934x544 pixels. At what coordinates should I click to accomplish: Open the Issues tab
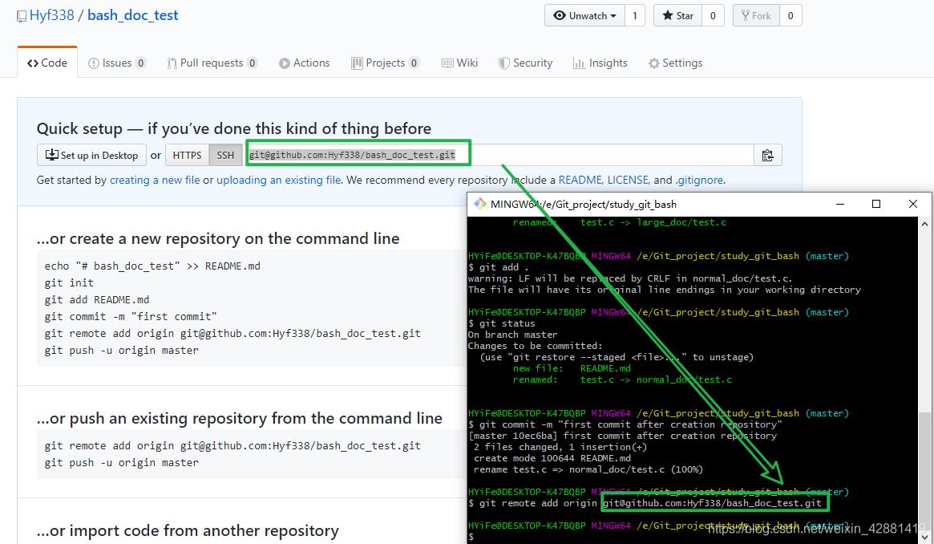tap(117, 63)
